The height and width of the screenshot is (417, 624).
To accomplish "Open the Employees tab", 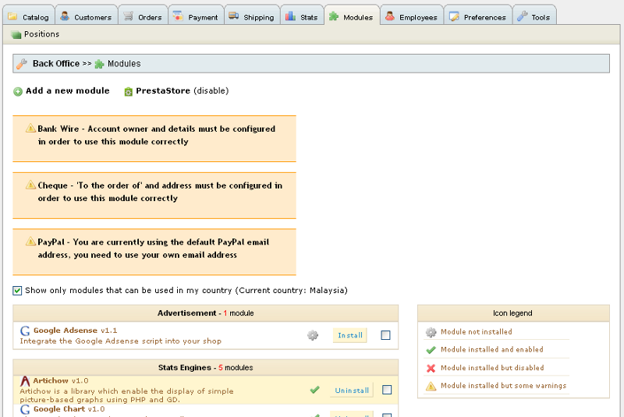I will tap(412, 15).
